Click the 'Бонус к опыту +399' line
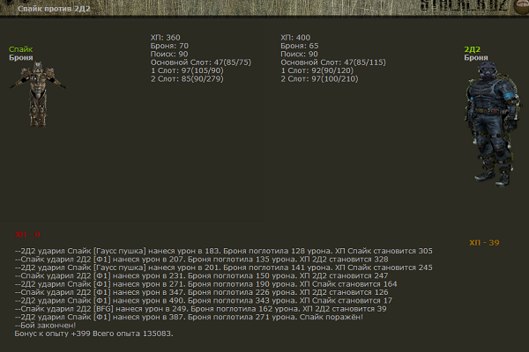The height and width of the screenshot is (352, 529). pos(94,334)
